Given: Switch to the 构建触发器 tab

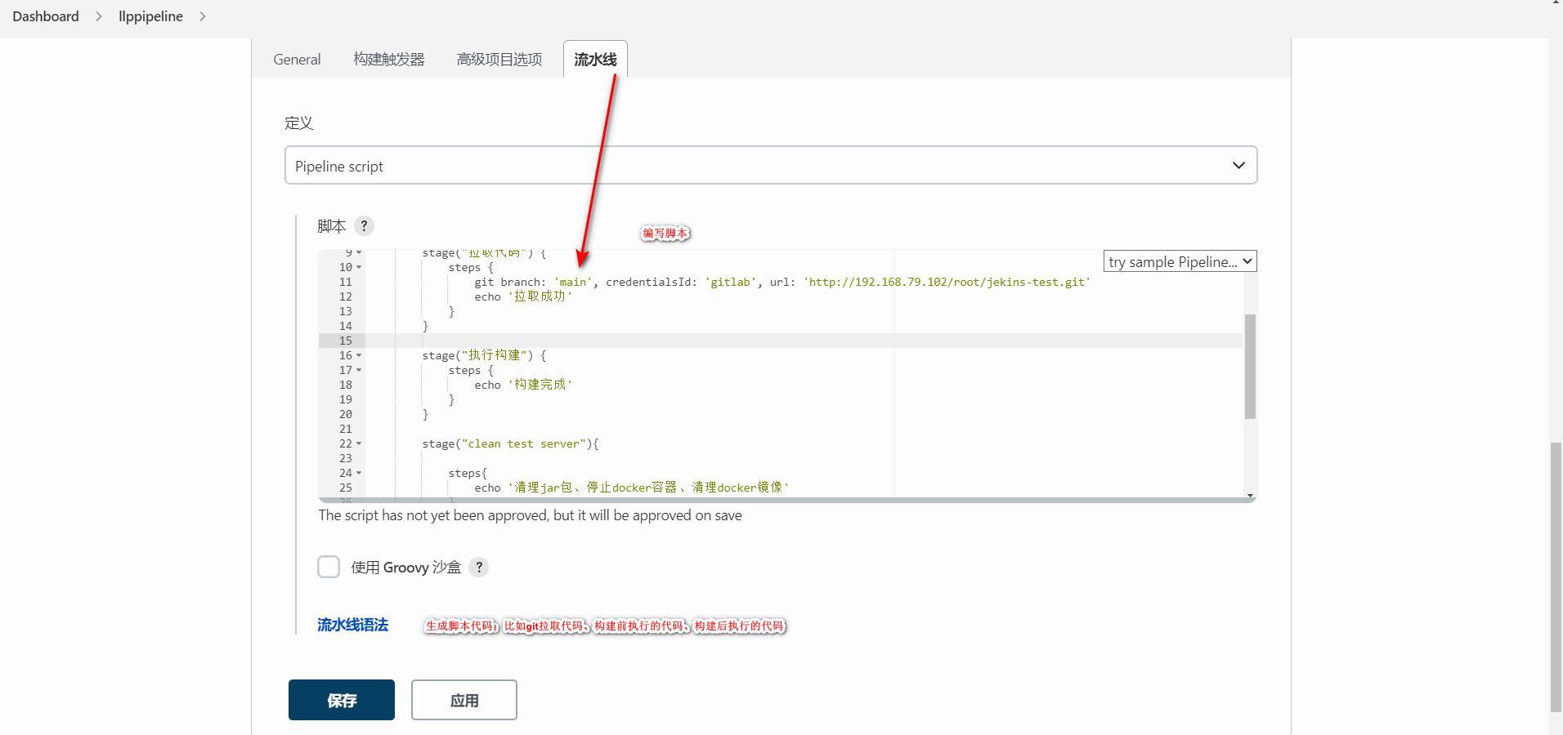Looking at the screenshot, I should tap(389, 60).
